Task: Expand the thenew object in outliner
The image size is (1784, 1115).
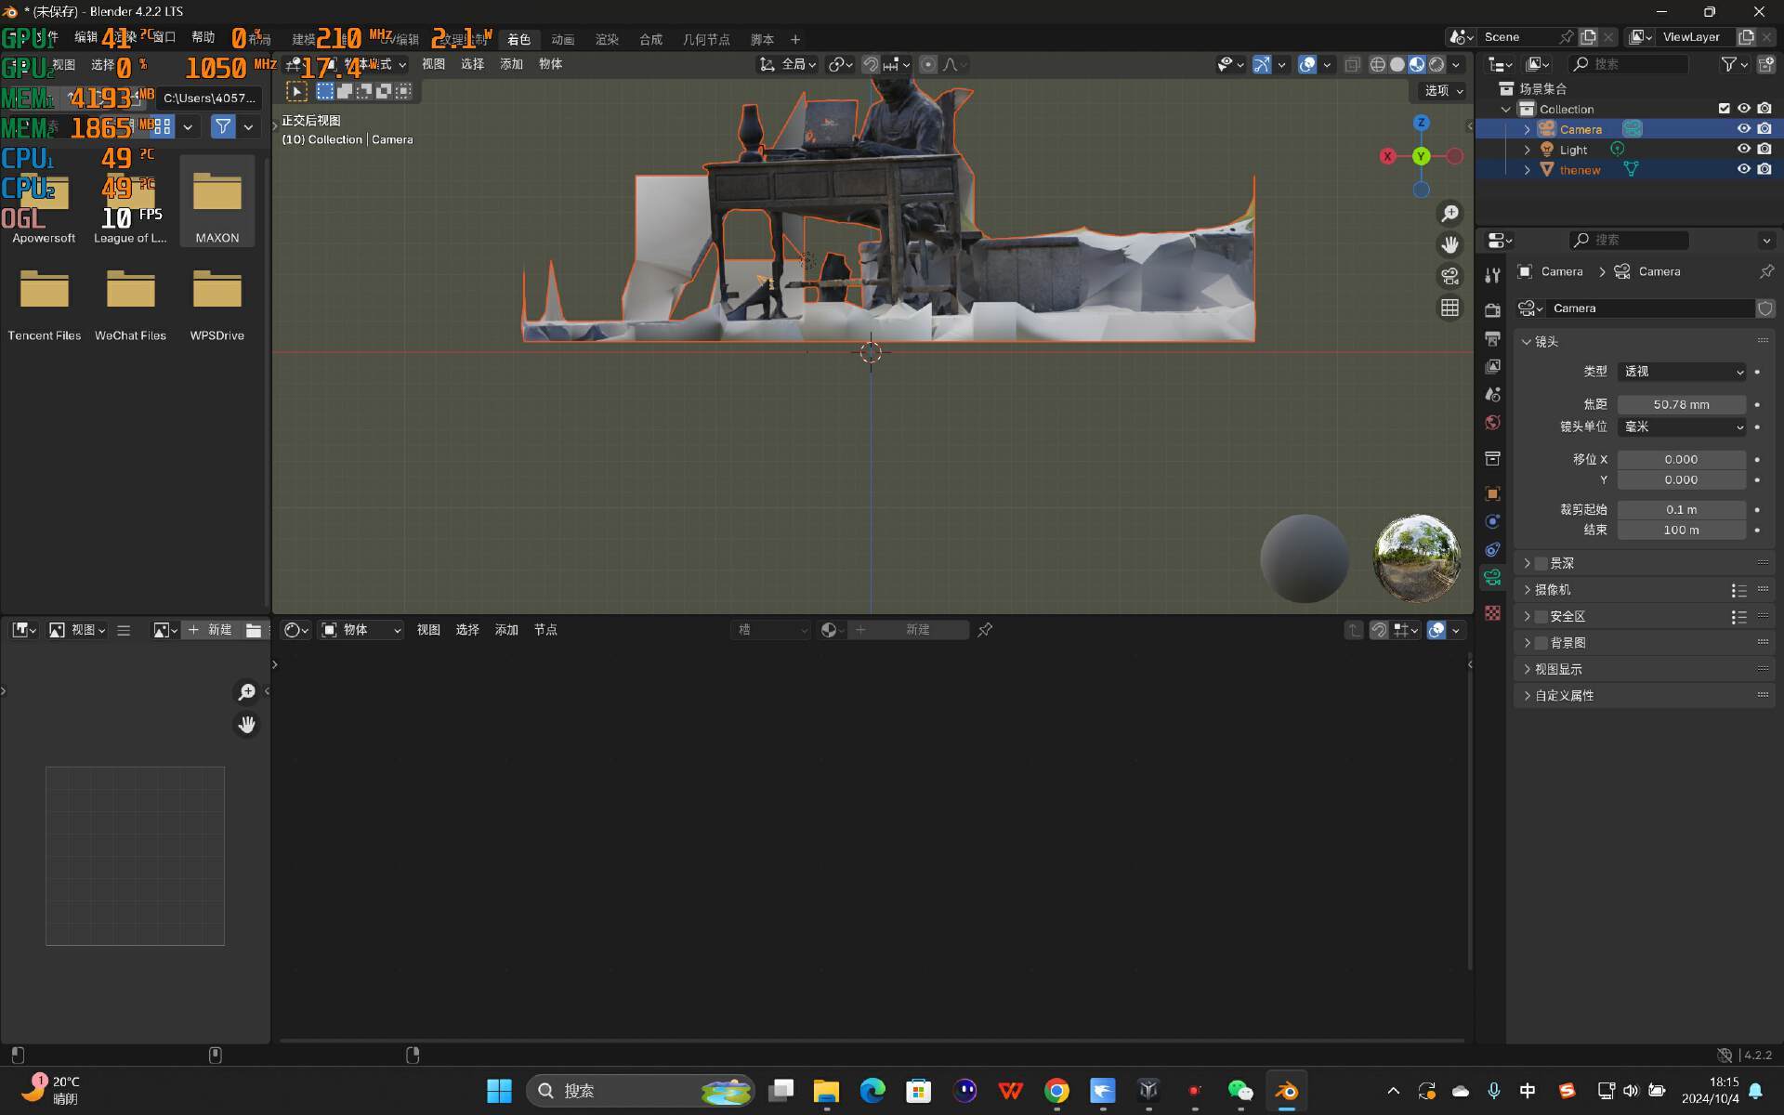Action: (x=1527, y=169)
